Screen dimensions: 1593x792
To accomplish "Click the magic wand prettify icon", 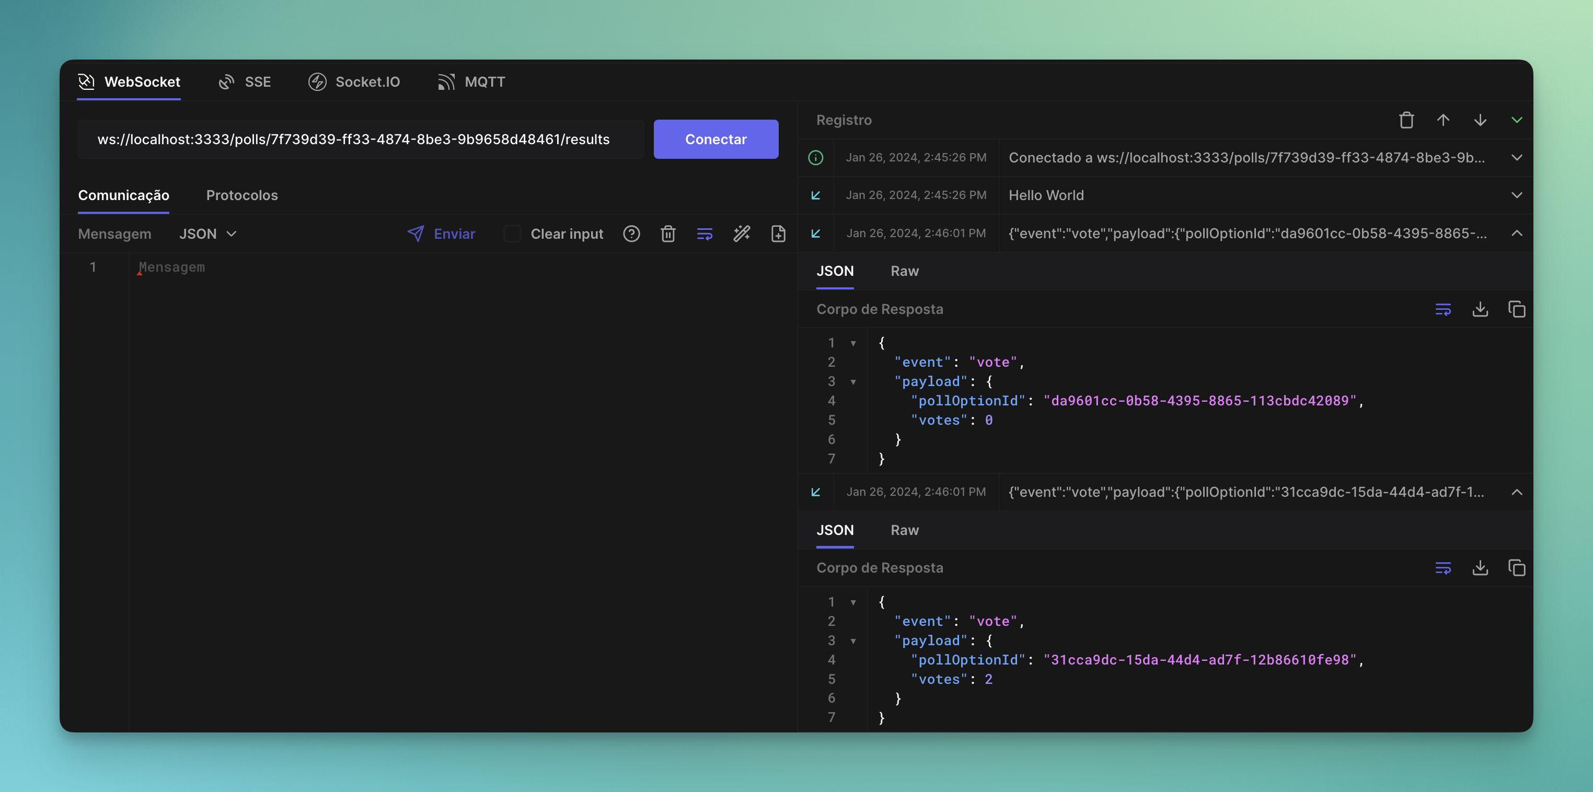I will [742, 234].
